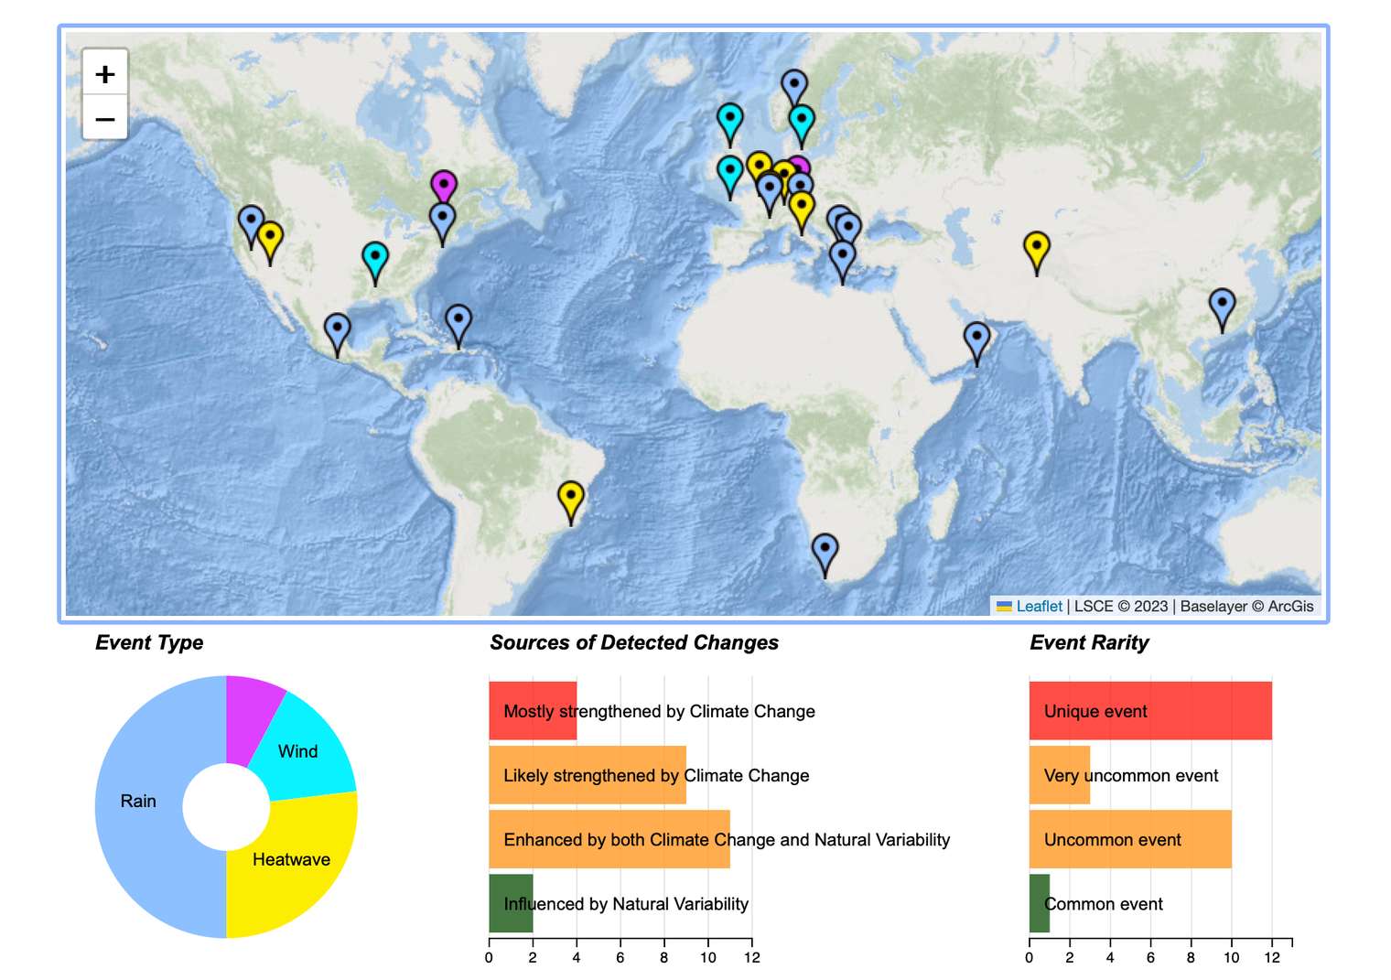
Task: Click the 'Mostly strengthened by Climate Change' bar
Action: (533, 711)
